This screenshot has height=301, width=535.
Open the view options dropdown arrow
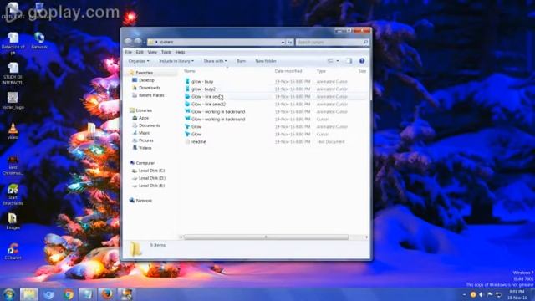click(338, 61)
